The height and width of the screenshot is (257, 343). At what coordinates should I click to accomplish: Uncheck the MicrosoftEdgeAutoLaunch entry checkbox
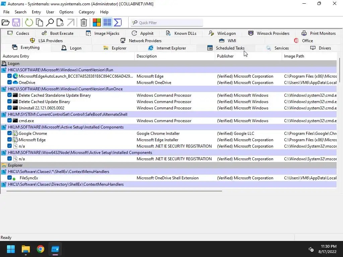point(9,76)
